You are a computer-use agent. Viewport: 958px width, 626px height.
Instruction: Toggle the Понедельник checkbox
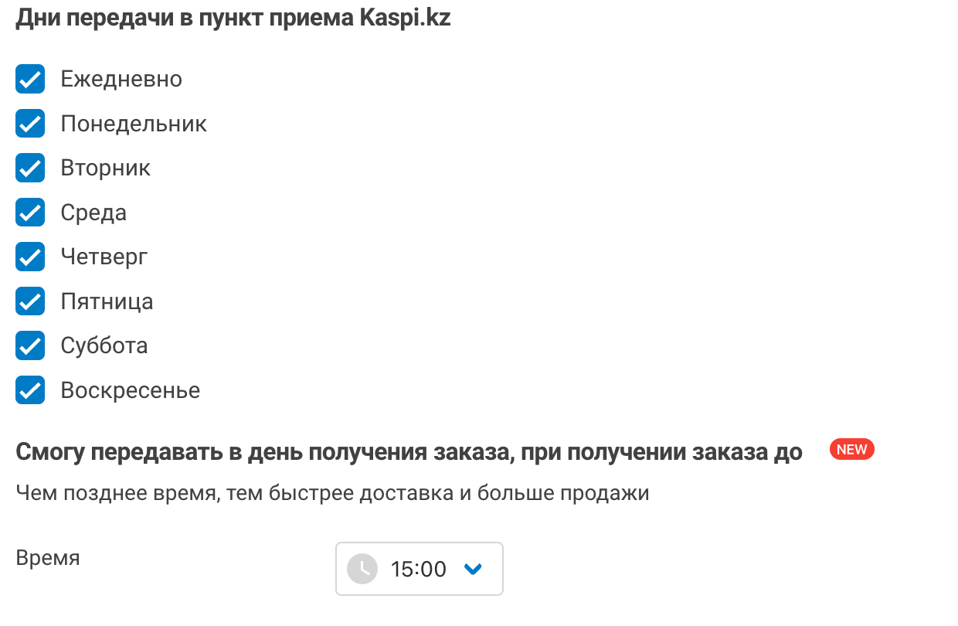(x=30, y=124)
